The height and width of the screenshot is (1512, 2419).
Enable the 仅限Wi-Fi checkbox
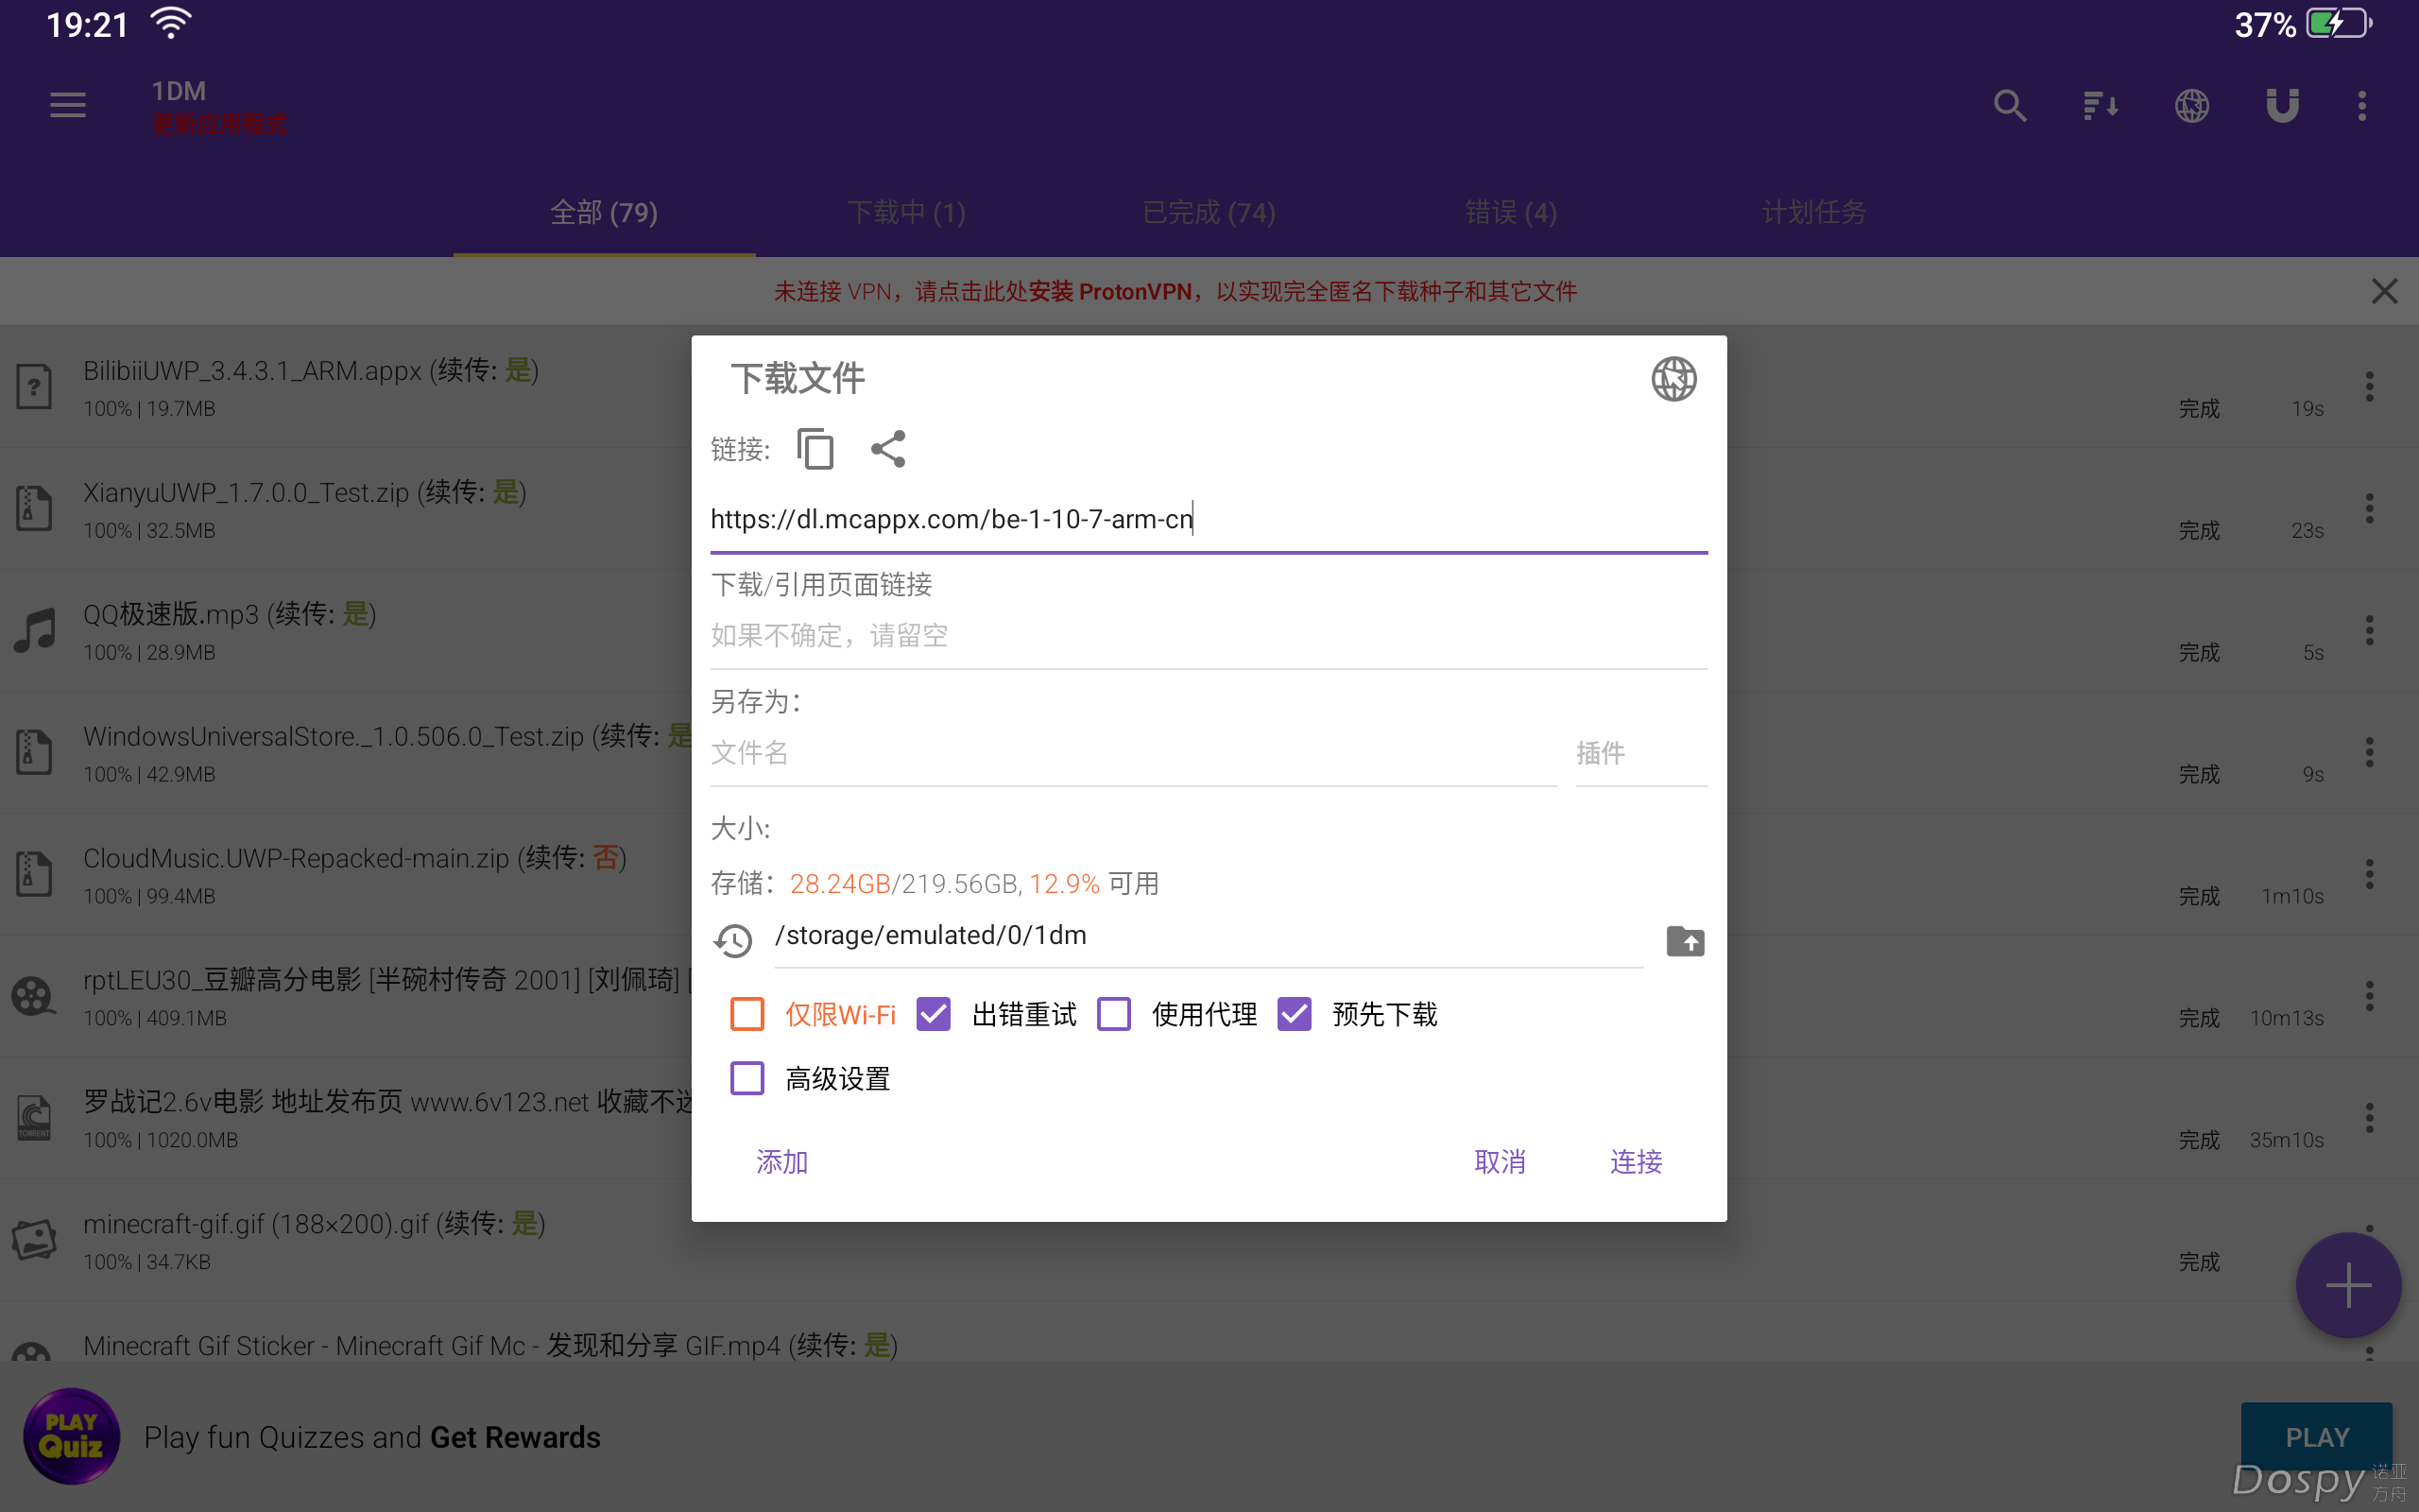746,1013
